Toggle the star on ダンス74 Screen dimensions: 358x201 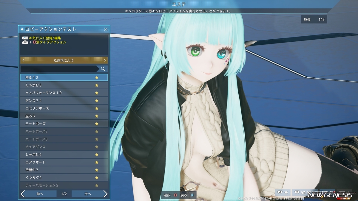click(x=96, y=101)
